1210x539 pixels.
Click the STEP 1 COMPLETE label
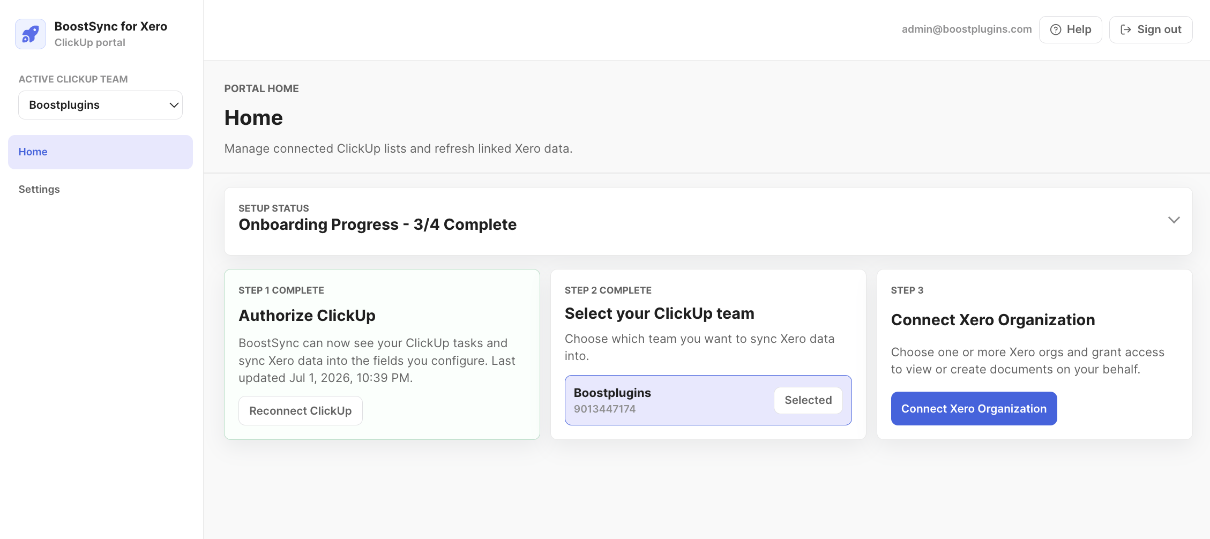281,290
